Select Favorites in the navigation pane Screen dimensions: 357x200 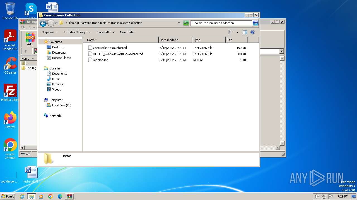coord(56,42)
